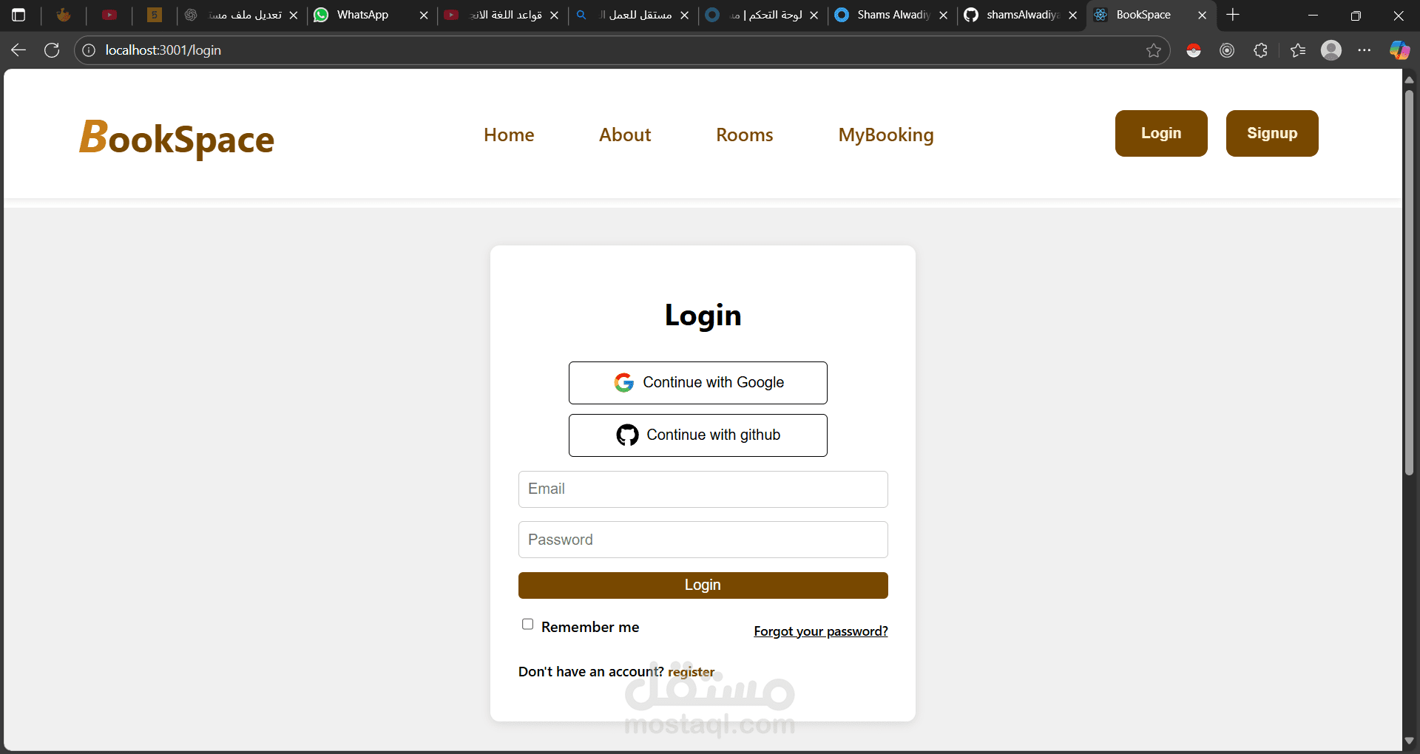1420x754 pixels.
Task: Open the browser profile avatar
Action: 1331,50
